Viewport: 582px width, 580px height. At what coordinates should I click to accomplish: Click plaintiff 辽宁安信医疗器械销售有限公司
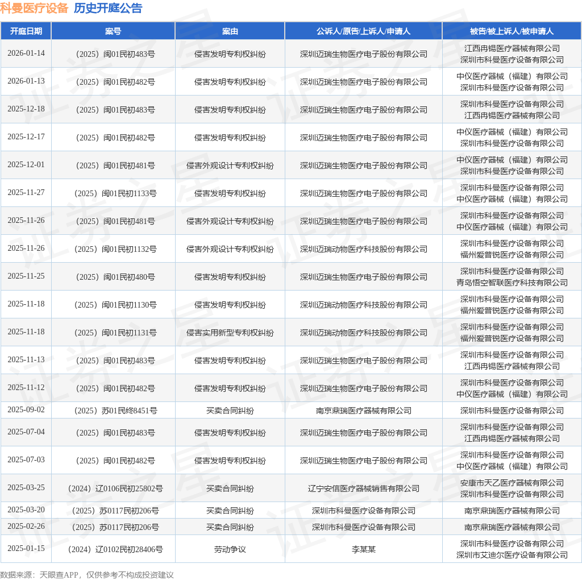pos(363,488)
